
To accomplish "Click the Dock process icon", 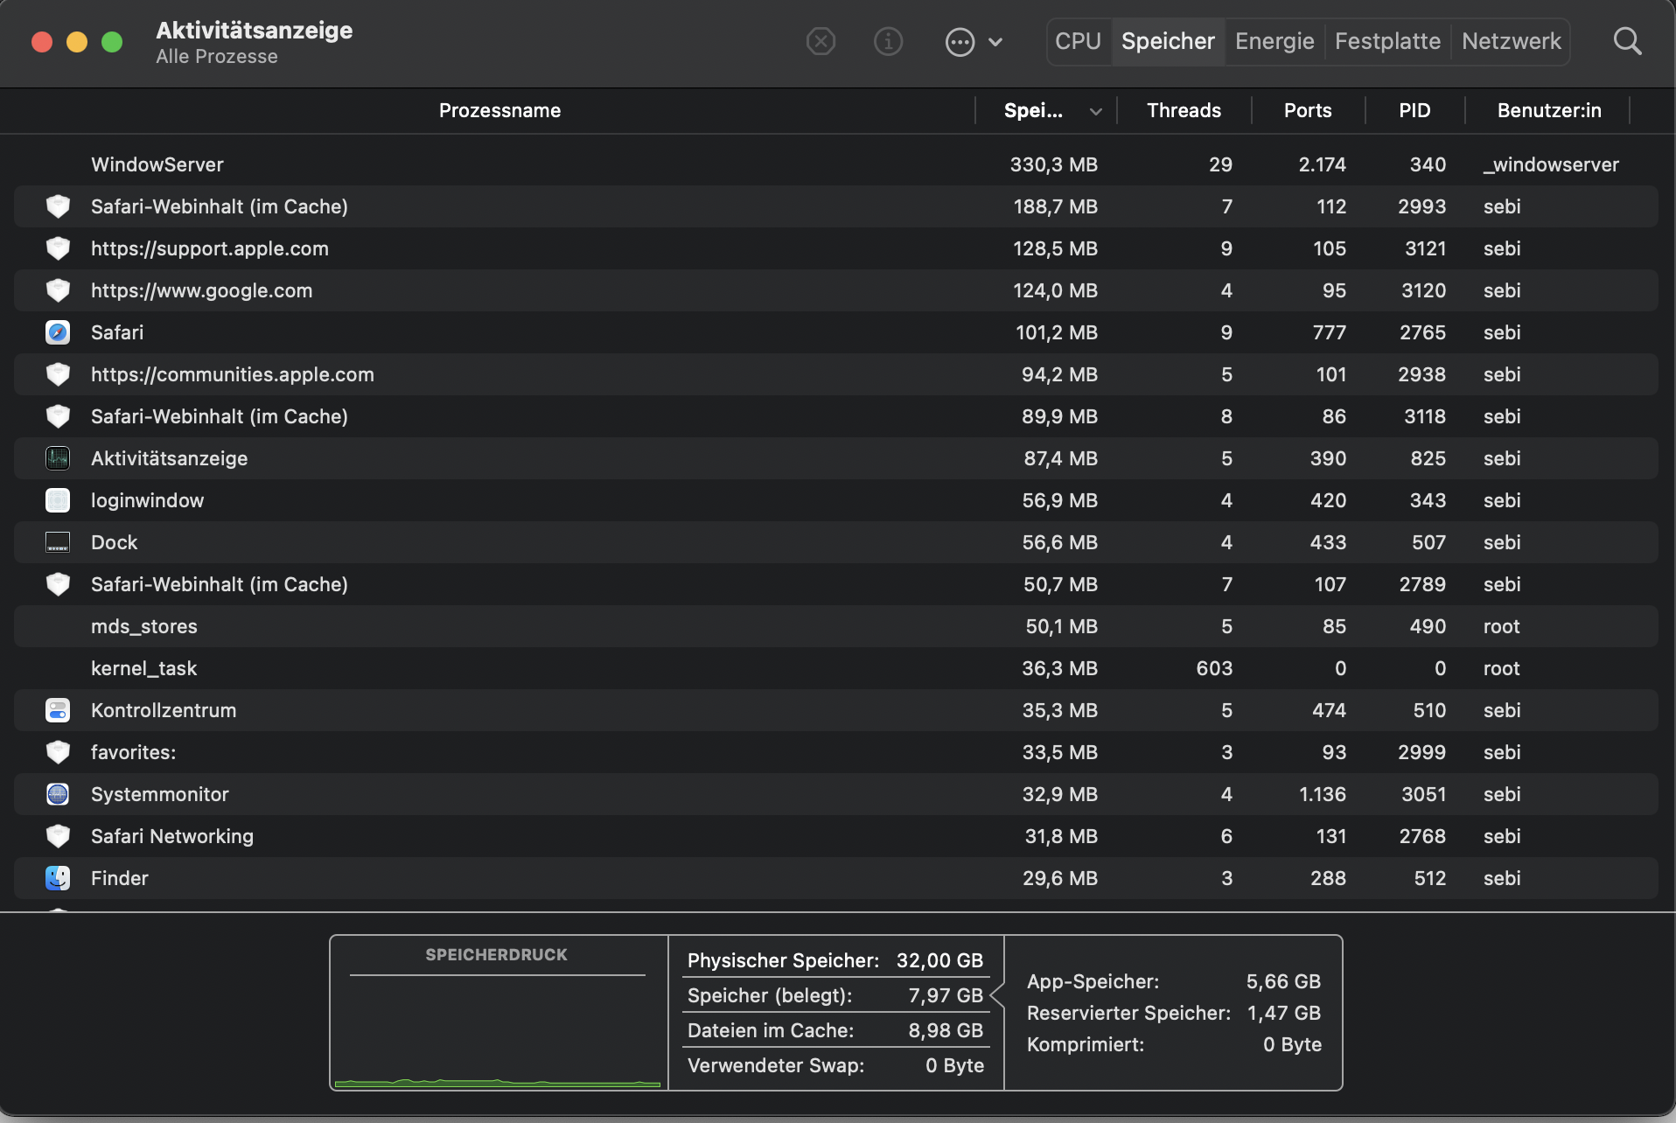I will pos(58,542).
